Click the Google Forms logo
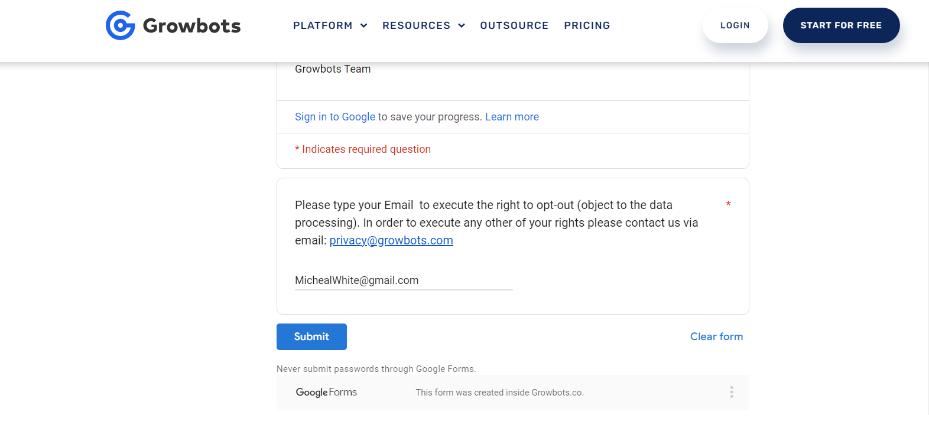Screen dimensions: 929x428 [326, 392]
